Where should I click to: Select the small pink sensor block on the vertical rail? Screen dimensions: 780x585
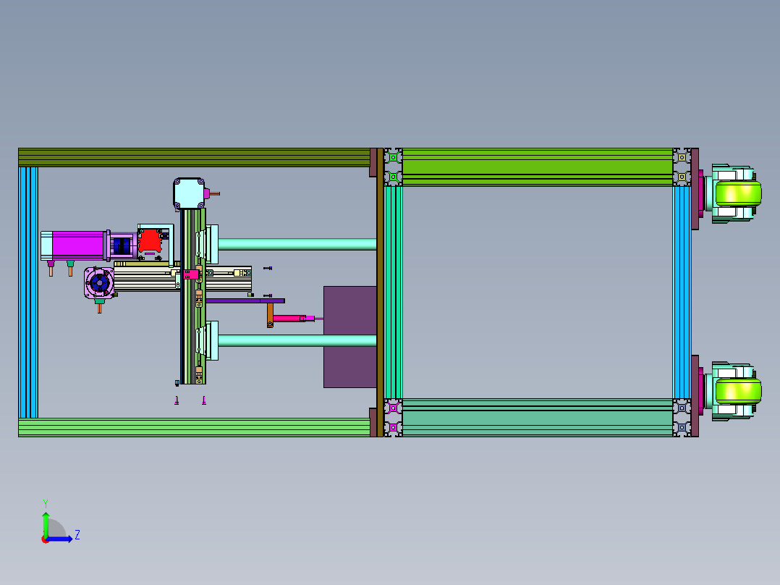coord(191,274)
